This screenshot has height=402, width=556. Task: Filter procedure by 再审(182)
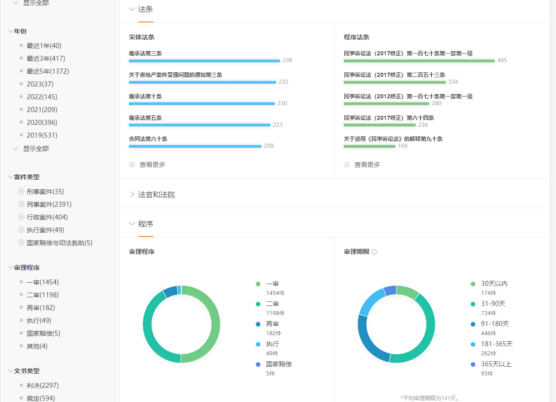pos(41,308)
